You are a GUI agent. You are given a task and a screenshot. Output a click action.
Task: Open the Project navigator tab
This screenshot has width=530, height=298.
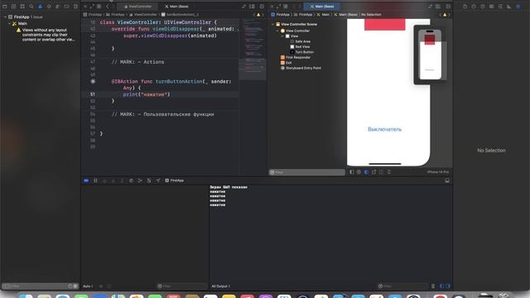point(5,7)
